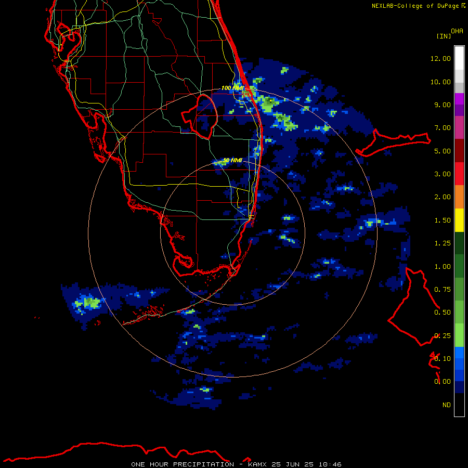This screenshot has height=468, width=468.
Task: Click the 1.50 legend value
Action: pyautogui.click(x=442, y=220)
